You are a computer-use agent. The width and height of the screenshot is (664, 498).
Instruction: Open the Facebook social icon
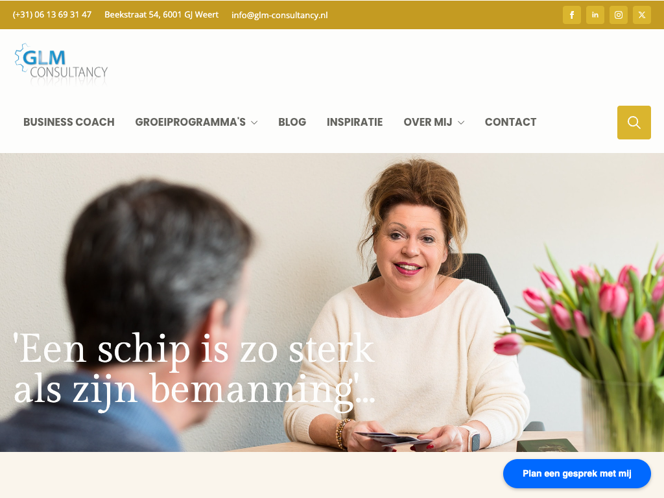point(572,15)
